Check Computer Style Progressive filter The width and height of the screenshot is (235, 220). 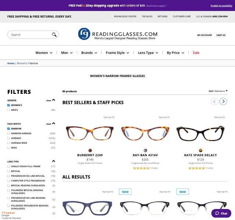[8, 181]
